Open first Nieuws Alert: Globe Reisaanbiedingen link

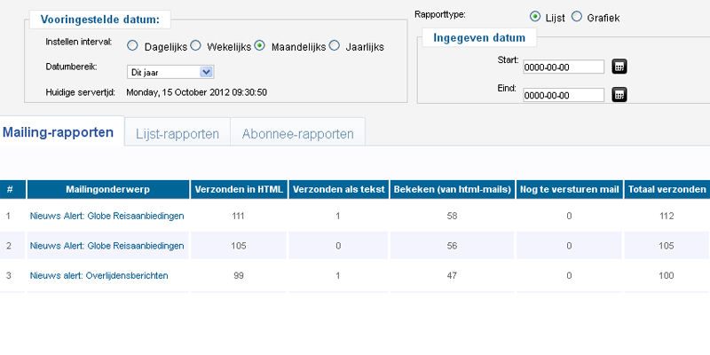point(106,216)
